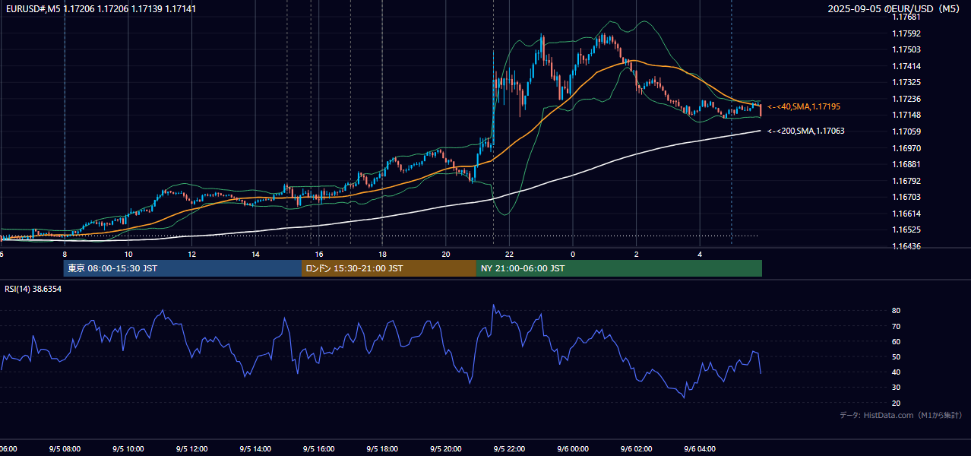Click hour label 12 under the price chart
This screenshot has width=971, height=456.
pyautogui.click(x=191, y=254)
